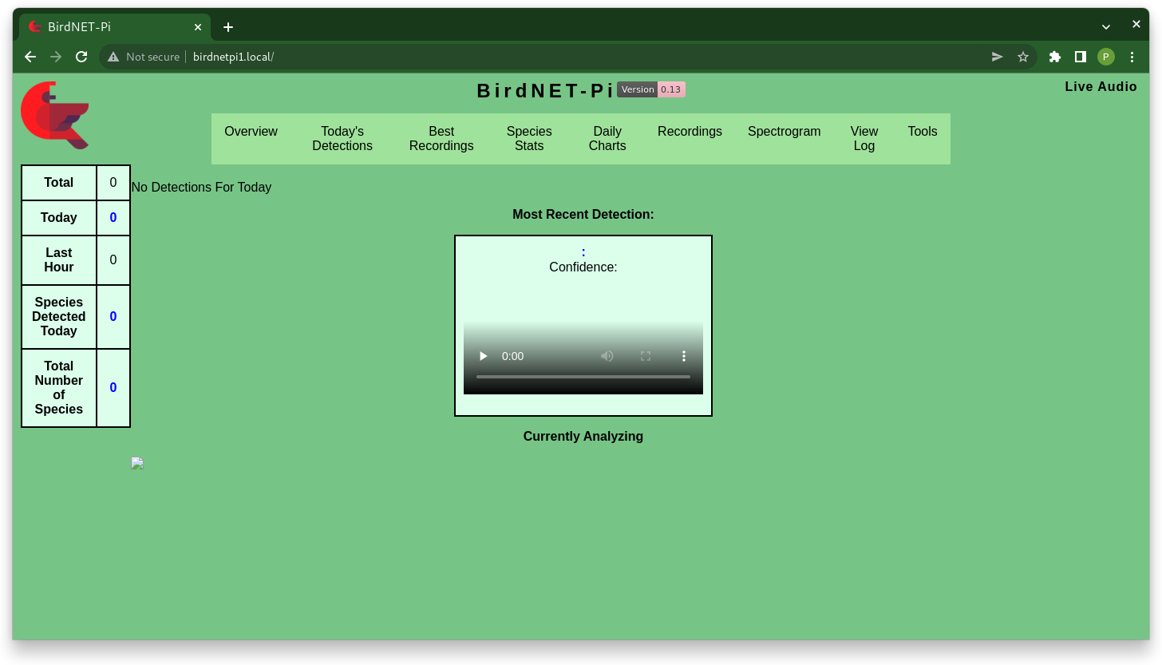The width and height of the screenshot is (1162, 665).
Task: Open the tab search chevron
Action: (1106, 26)
